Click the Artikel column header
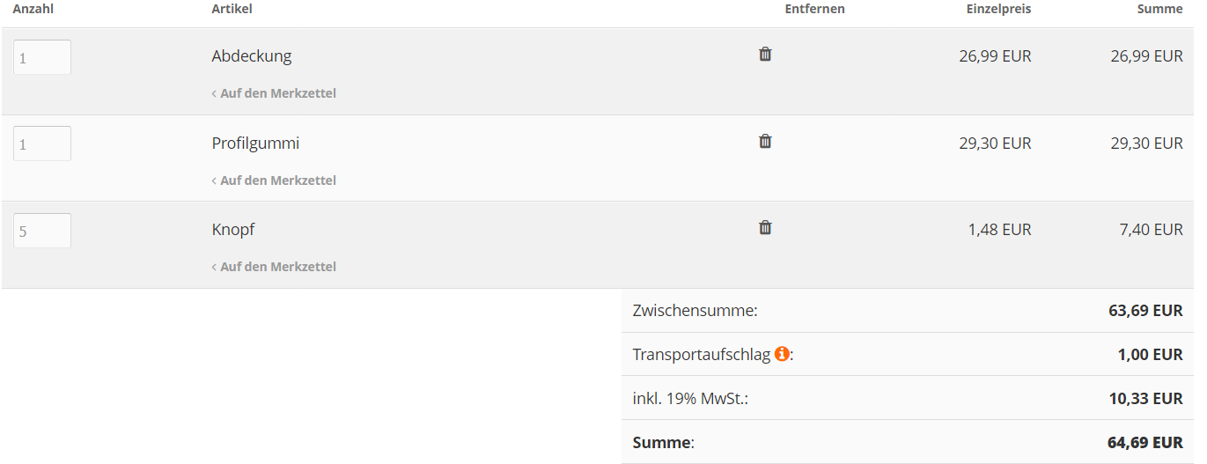1207x464 pixels. pos(232,9)
